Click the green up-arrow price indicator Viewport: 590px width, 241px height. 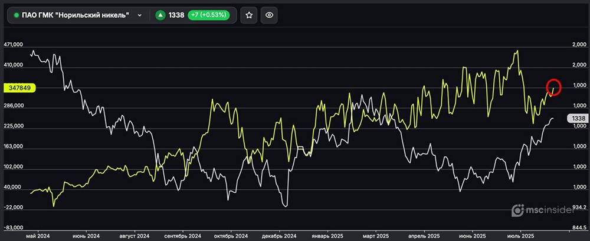click(159, 16)
